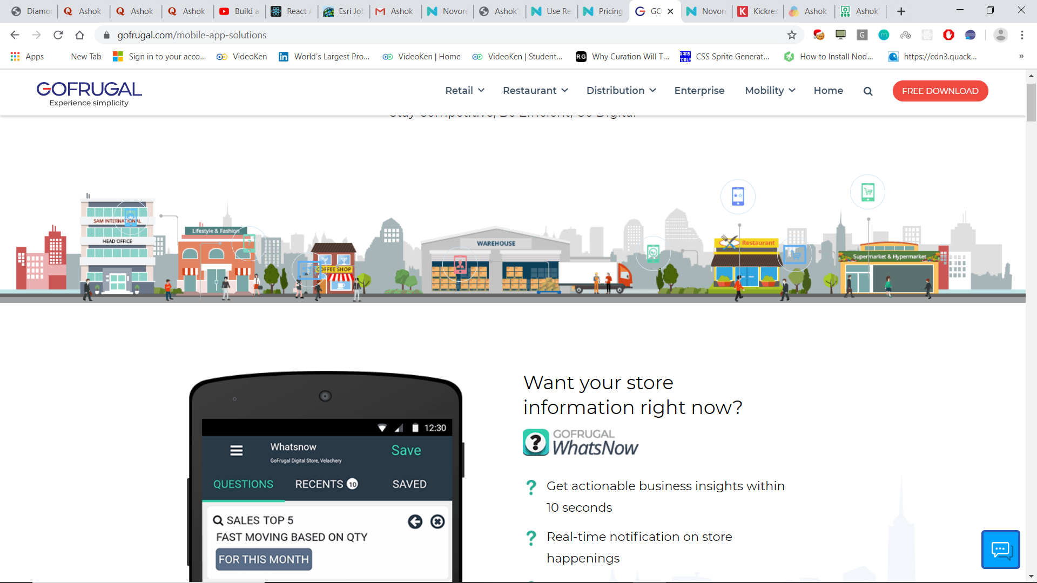The image size is (1037, 583).
Task: Click the red Opera extension icon
Action: [x=948, y=35]
